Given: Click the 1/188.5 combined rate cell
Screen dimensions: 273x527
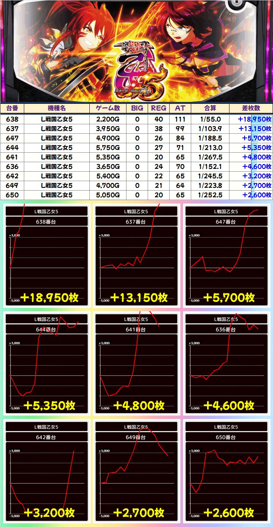Looking at the screenshot, I should pyautogui.click(x=210, y=138).
